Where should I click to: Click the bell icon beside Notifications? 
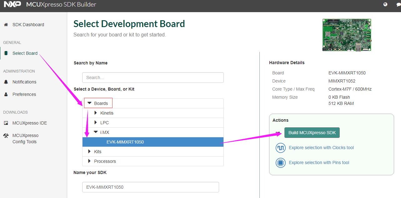(6, 82)
